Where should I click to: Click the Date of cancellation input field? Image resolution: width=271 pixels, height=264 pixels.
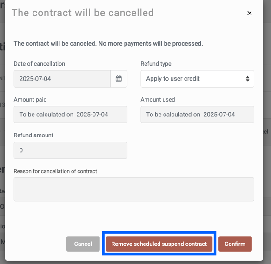pyautogui.click(x=62, y=79)
